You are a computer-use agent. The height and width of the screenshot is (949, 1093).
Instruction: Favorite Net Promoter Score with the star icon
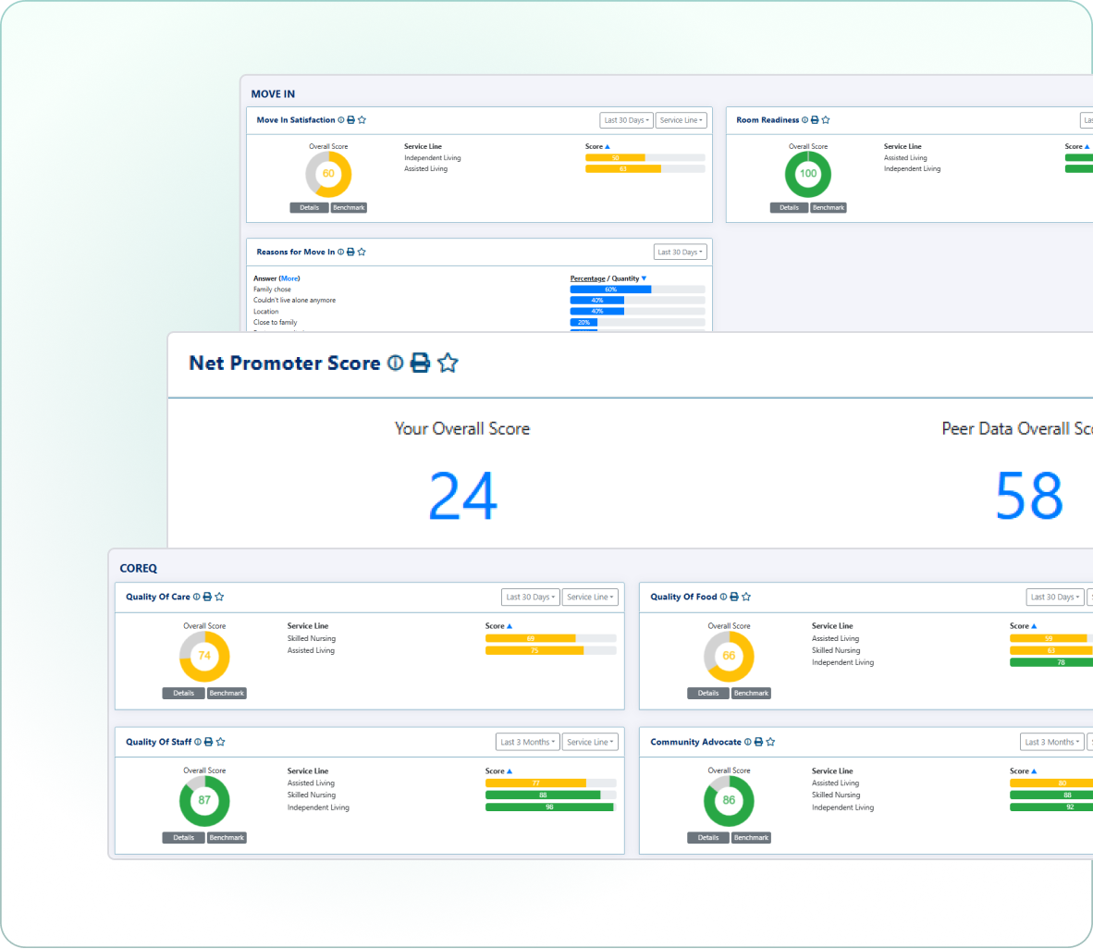[448, 364]
